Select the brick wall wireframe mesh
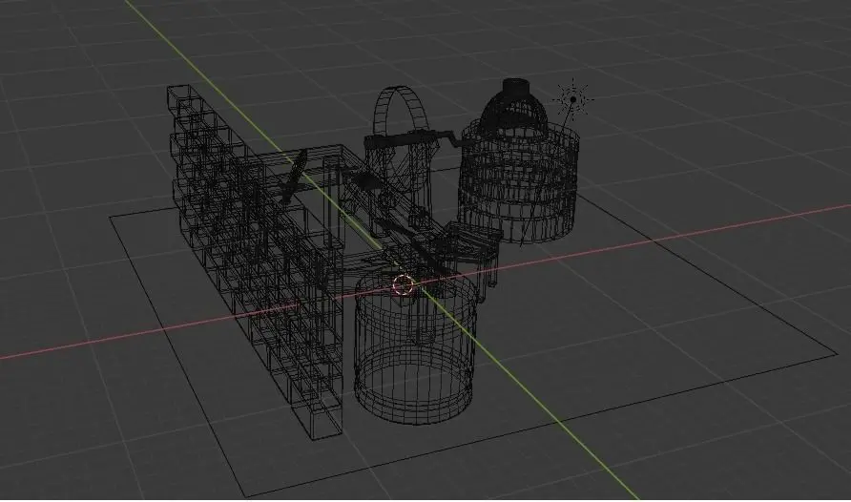The height and width of the screenshot is (502, 851). coord(255,261)
